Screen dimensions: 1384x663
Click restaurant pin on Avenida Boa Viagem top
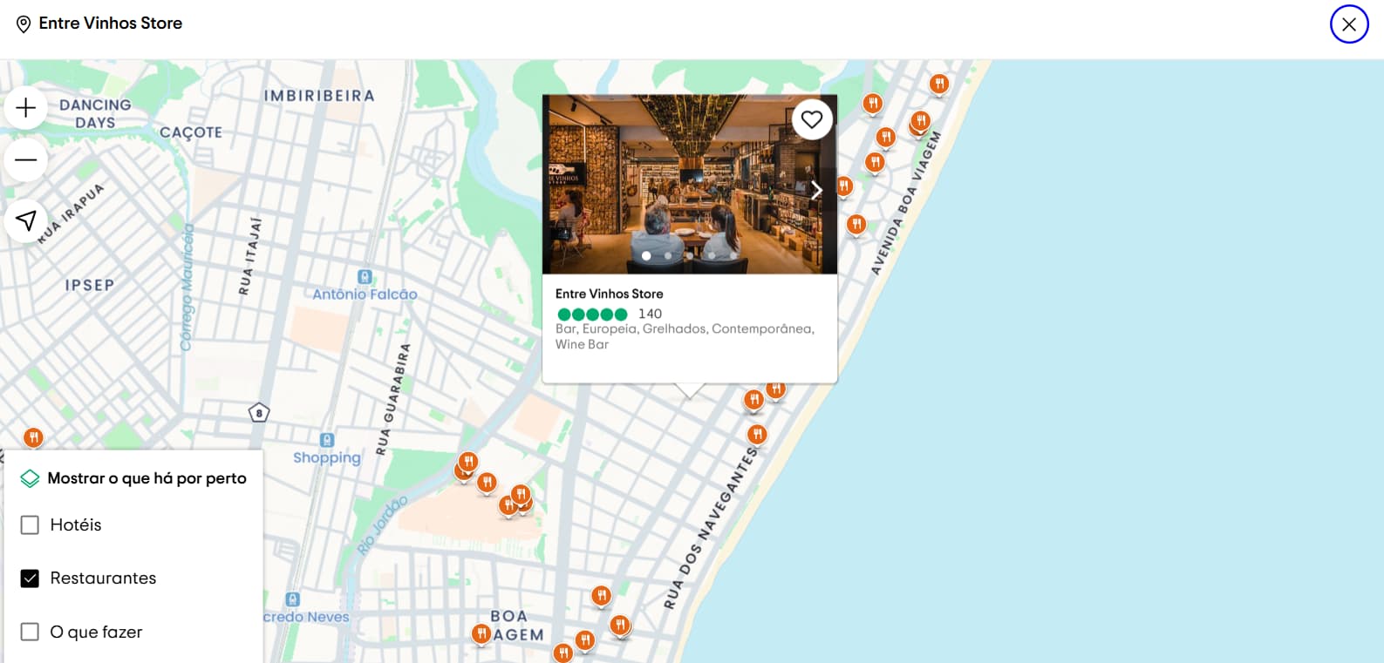tap(939, 84)
